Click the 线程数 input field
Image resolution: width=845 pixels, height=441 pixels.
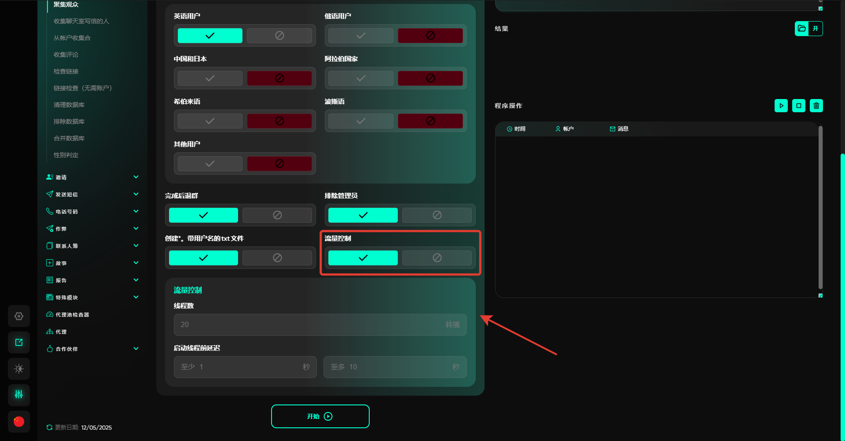308,325
